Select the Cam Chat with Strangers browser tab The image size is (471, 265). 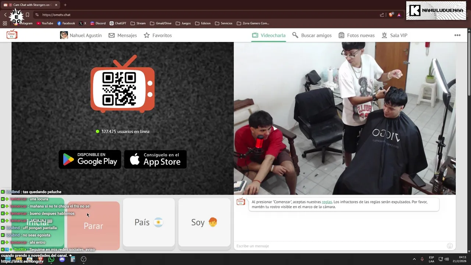(31, 5)
